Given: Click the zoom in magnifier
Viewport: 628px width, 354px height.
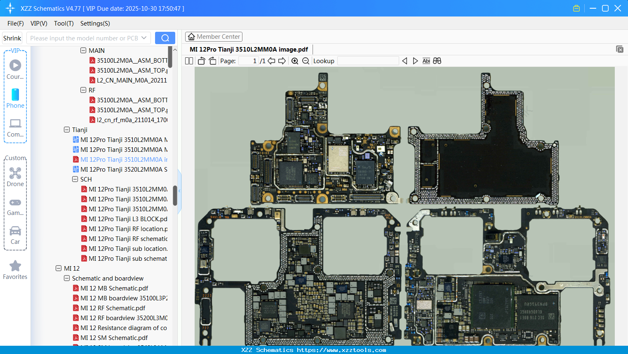Looking at the screenshot, I should tap(295, 61).
